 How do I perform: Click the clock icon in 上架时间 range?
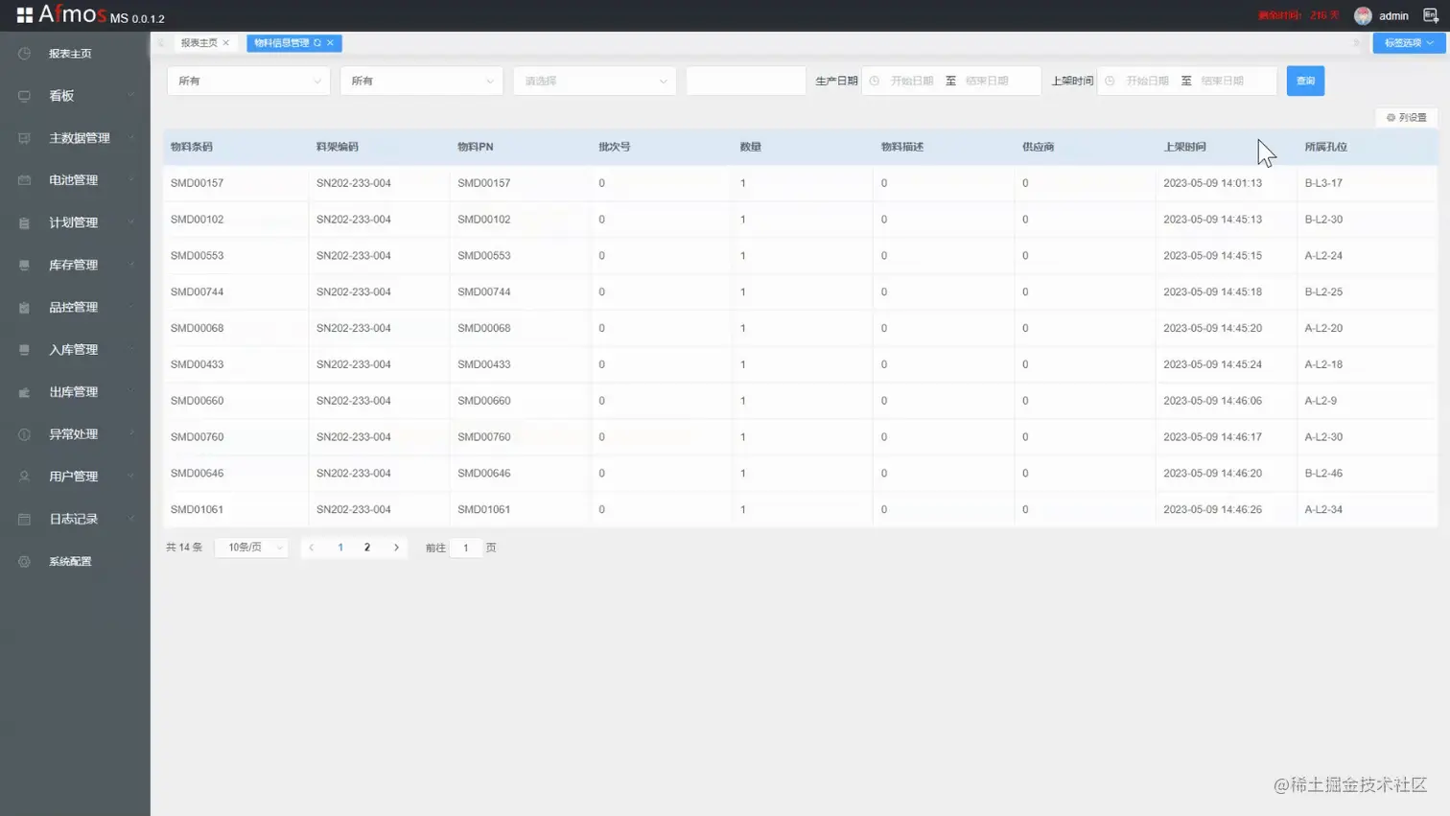[x=1111, y=81]
